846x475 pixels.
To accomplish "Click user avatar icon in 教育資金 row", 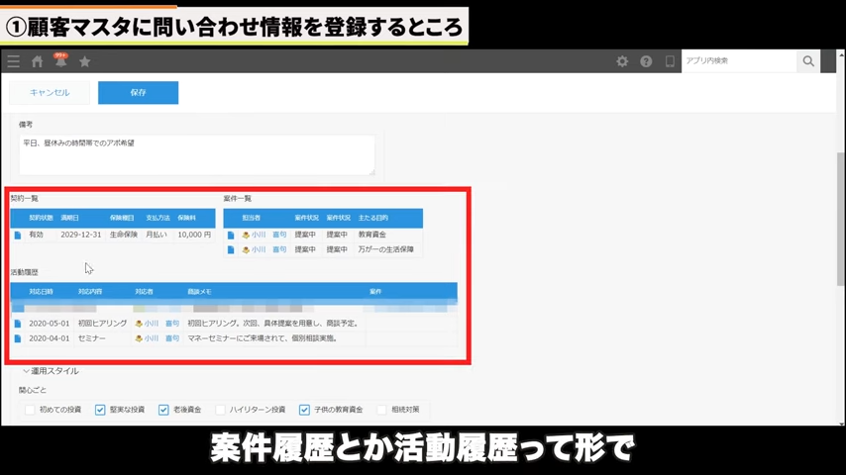I will click(x=246, y=236).
